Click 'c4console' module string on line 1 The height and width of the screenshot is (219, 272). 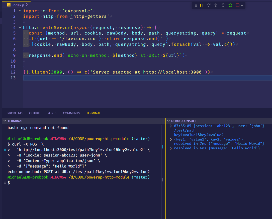click(x=77, y=11)
